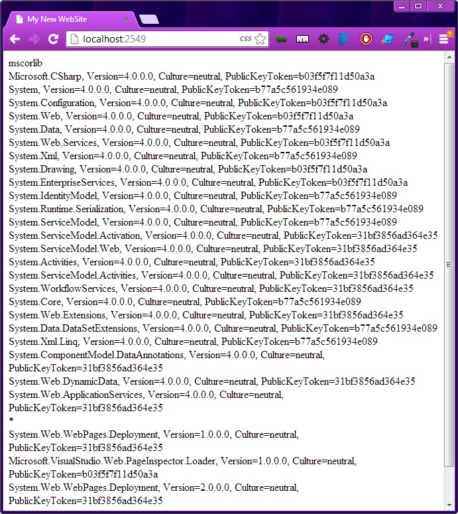Go back to the previous page

(x=15, y=39)
